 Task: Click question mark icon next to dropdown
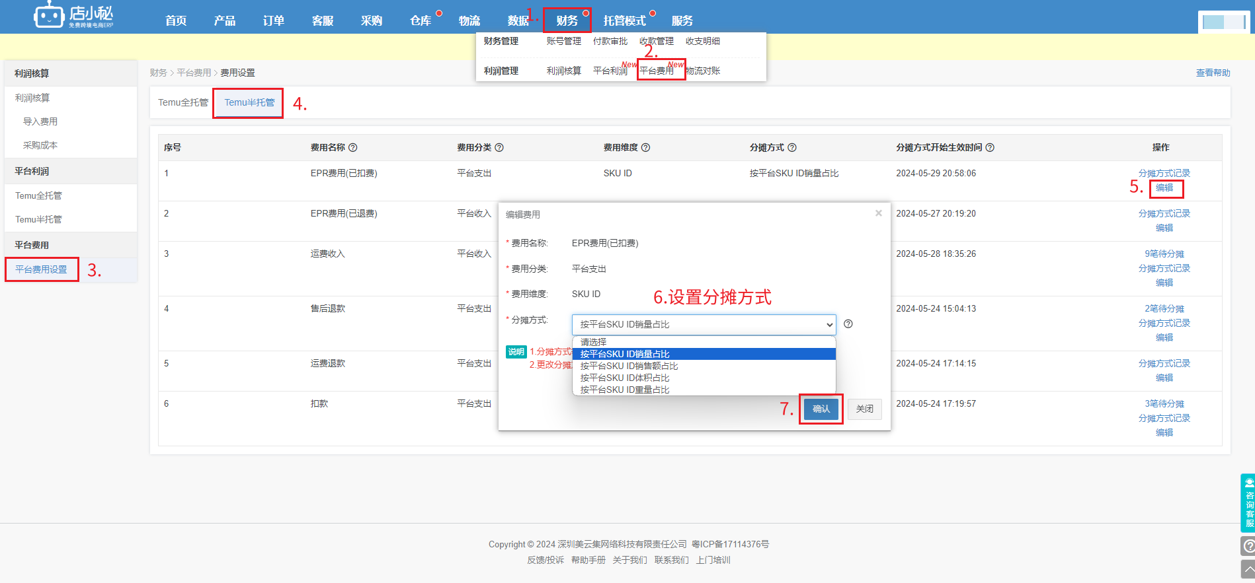pyautogui.click(x=848, y=324)
